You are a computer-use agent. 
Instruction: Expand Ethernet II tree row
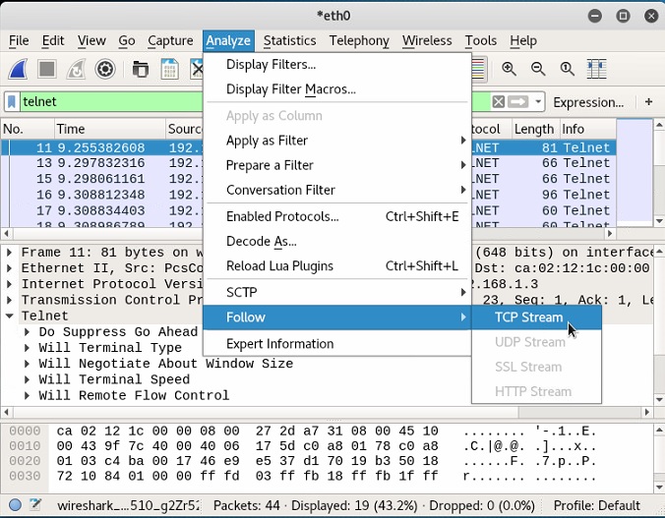[9, 268]
